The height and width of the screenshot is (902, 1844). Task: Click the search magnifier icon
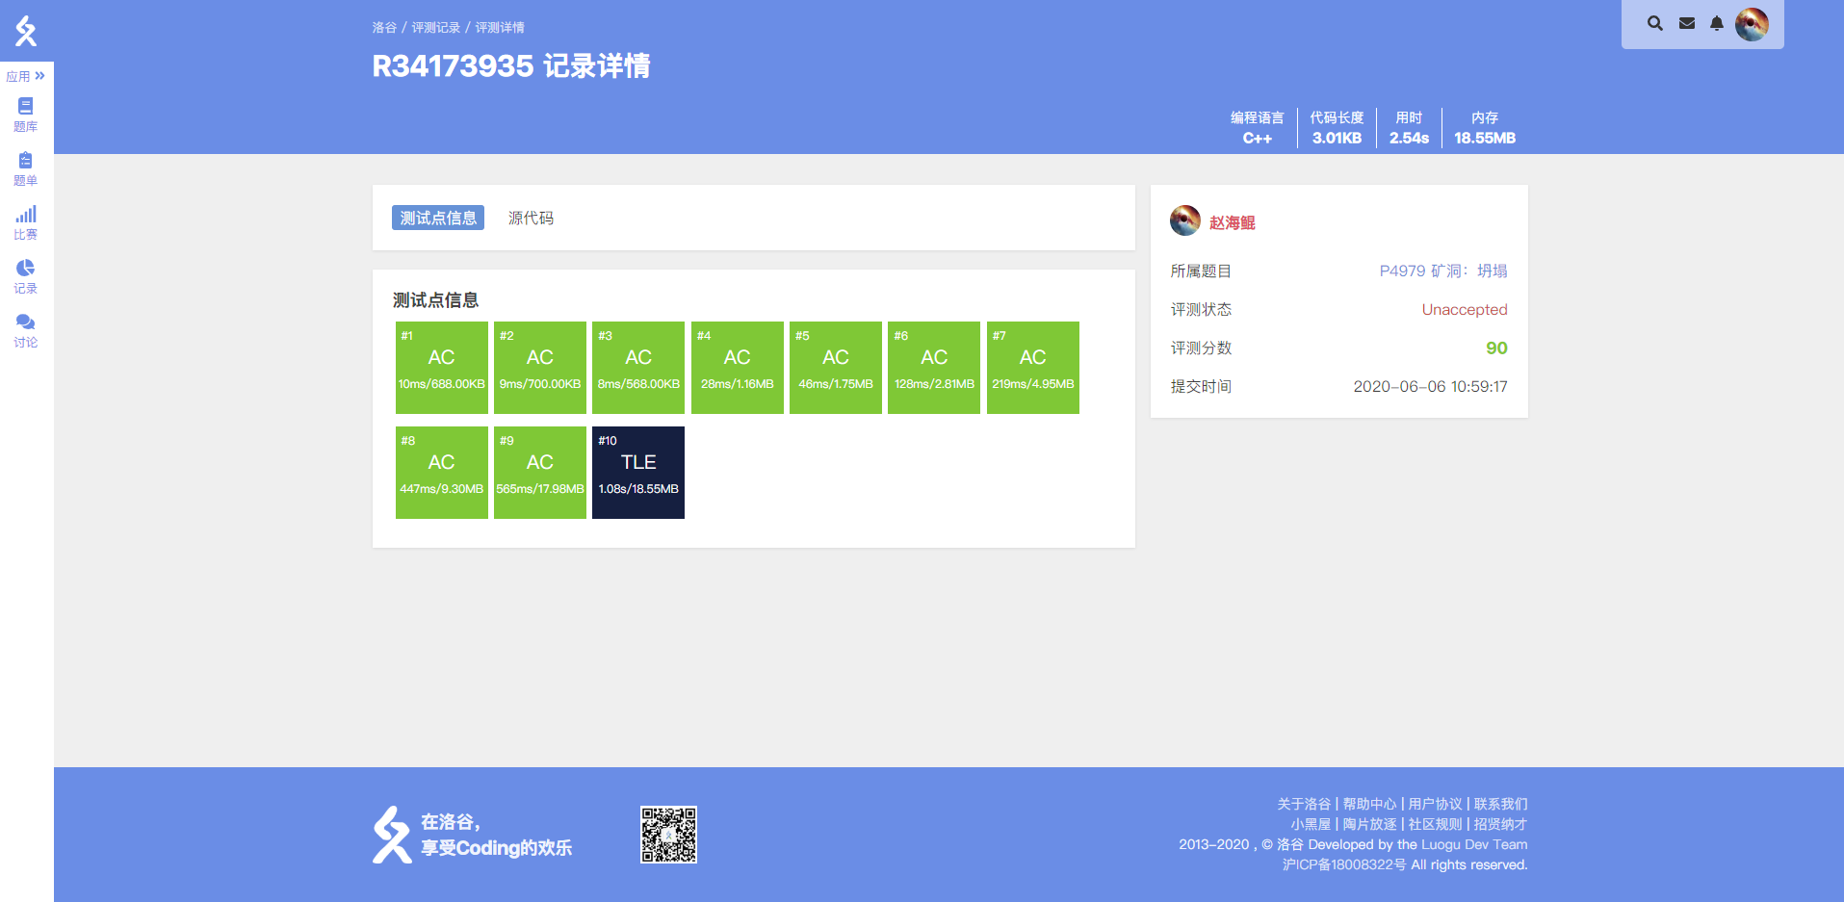click(x=1654, y=23)
